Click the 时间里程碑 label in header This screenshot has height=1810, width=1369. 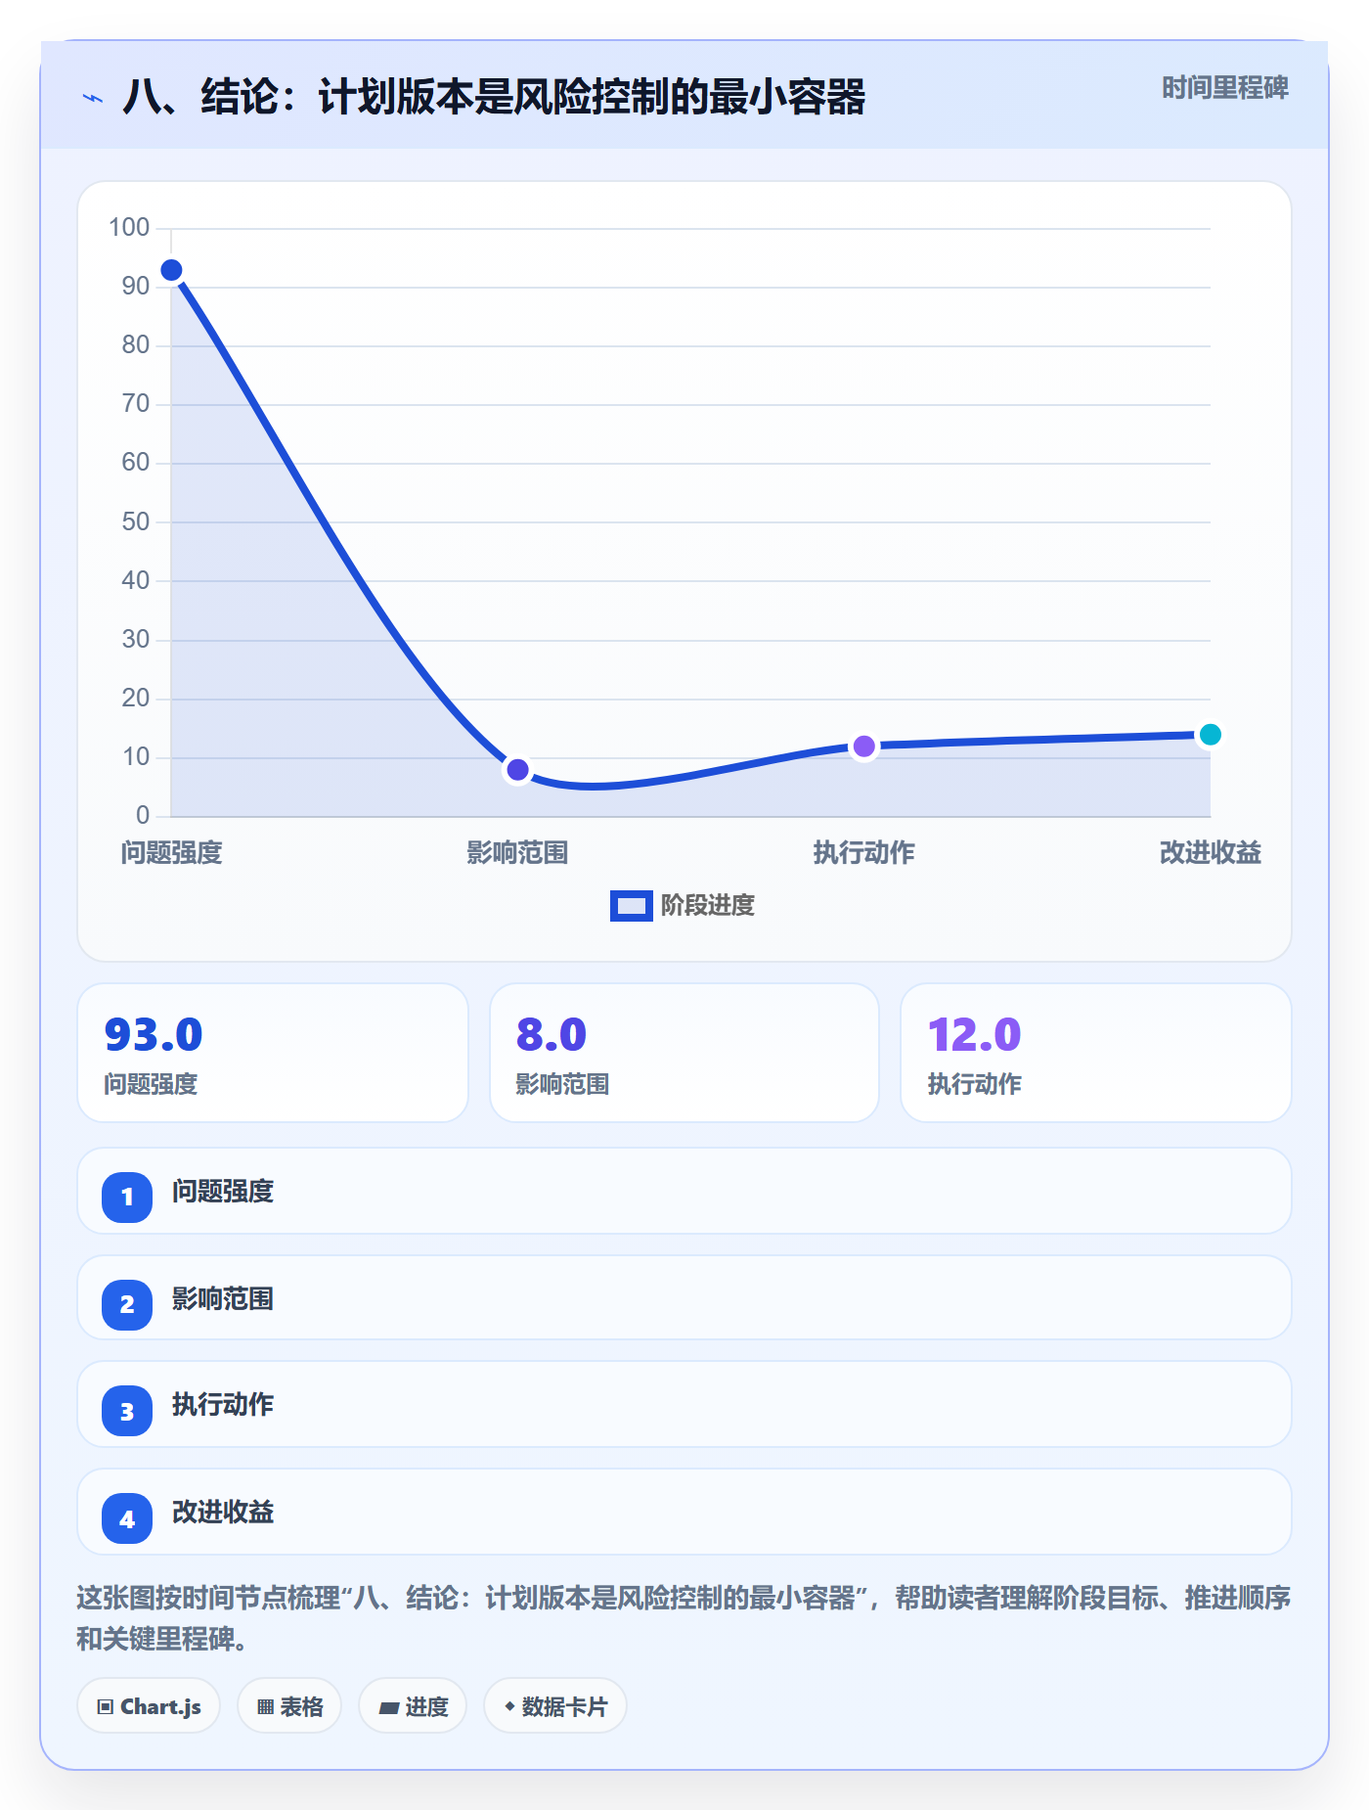(x=1225, y=88)
